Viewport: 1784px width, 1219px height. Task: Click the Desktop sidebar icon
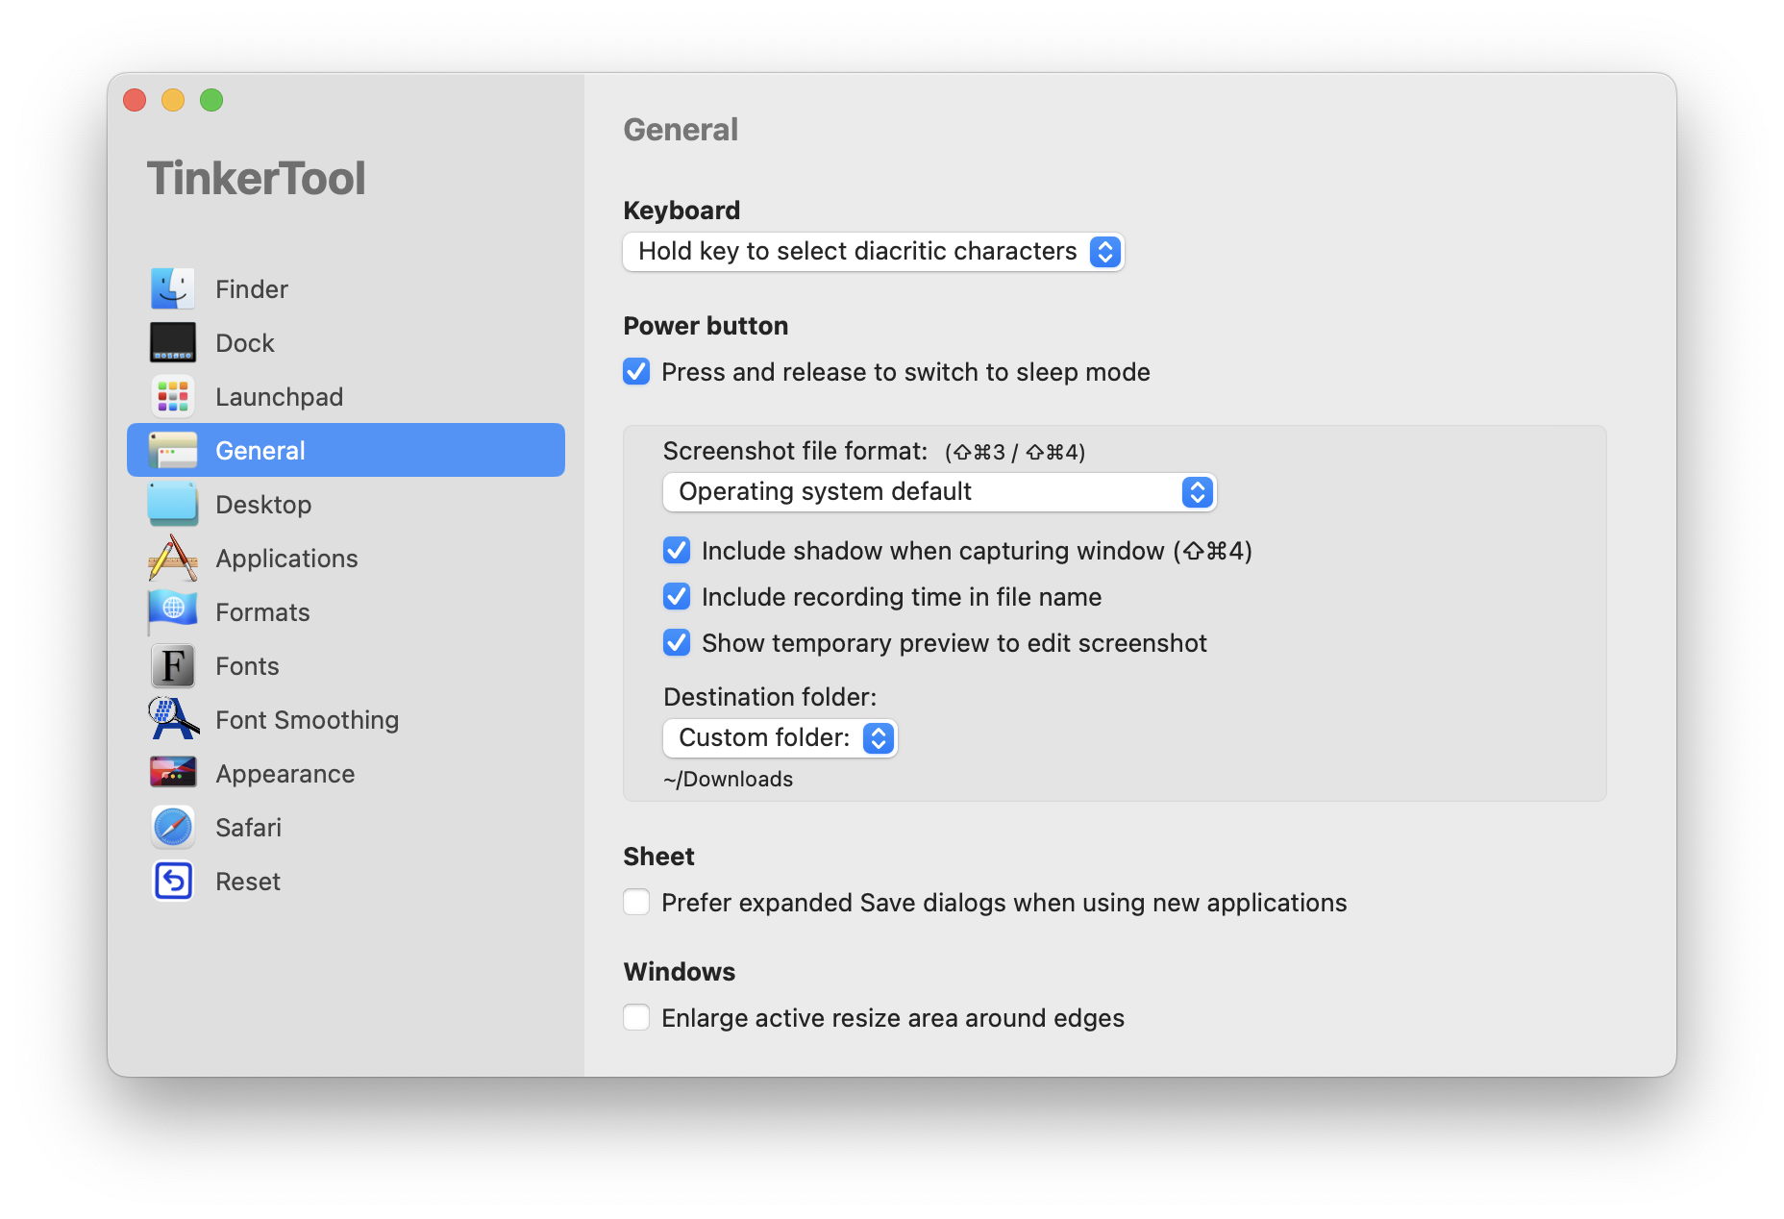coord(171,504)
